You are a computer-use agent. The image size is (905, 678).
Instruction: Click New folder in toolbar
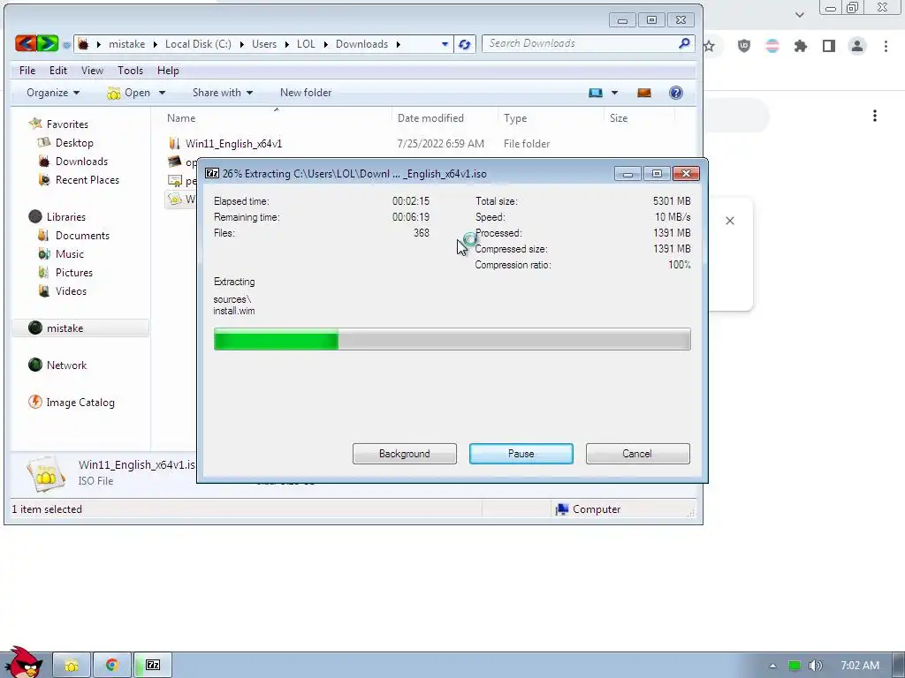[305, 93]
